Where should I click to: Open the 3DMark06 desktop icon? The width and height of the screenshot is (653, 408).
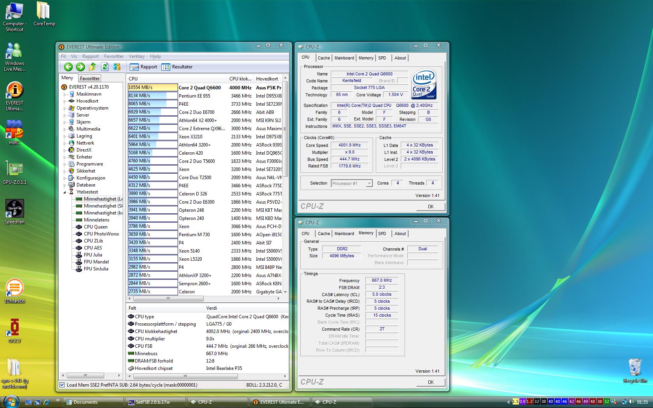click(14, 291)
